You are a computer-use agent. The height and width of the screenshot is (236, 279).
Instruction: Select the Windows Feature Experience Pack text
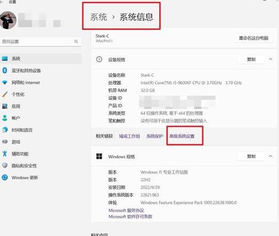click(x=188, y=203)
